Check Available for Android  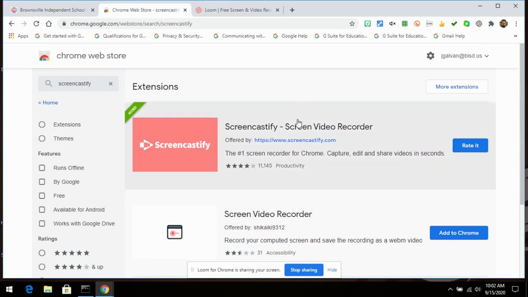pyautogui.click(x=42, y=210)
